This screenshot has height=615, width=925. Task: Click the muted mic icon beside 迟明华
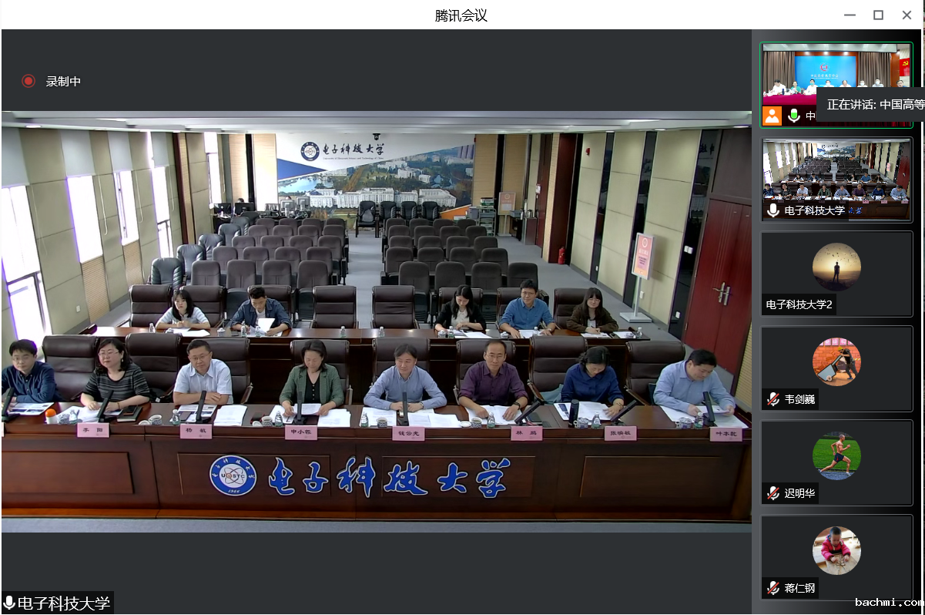773,493
